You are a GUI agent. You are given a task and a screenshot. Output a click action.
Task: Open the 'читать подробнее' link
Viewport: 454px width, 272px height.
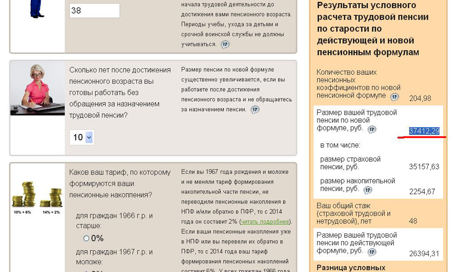(x=265, y=222)
